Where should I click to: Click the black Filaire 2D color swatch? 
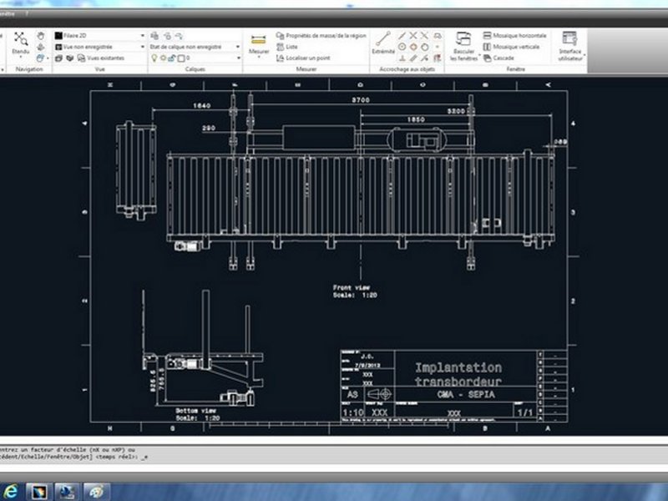pyautogui.click(x=58, y=36)
